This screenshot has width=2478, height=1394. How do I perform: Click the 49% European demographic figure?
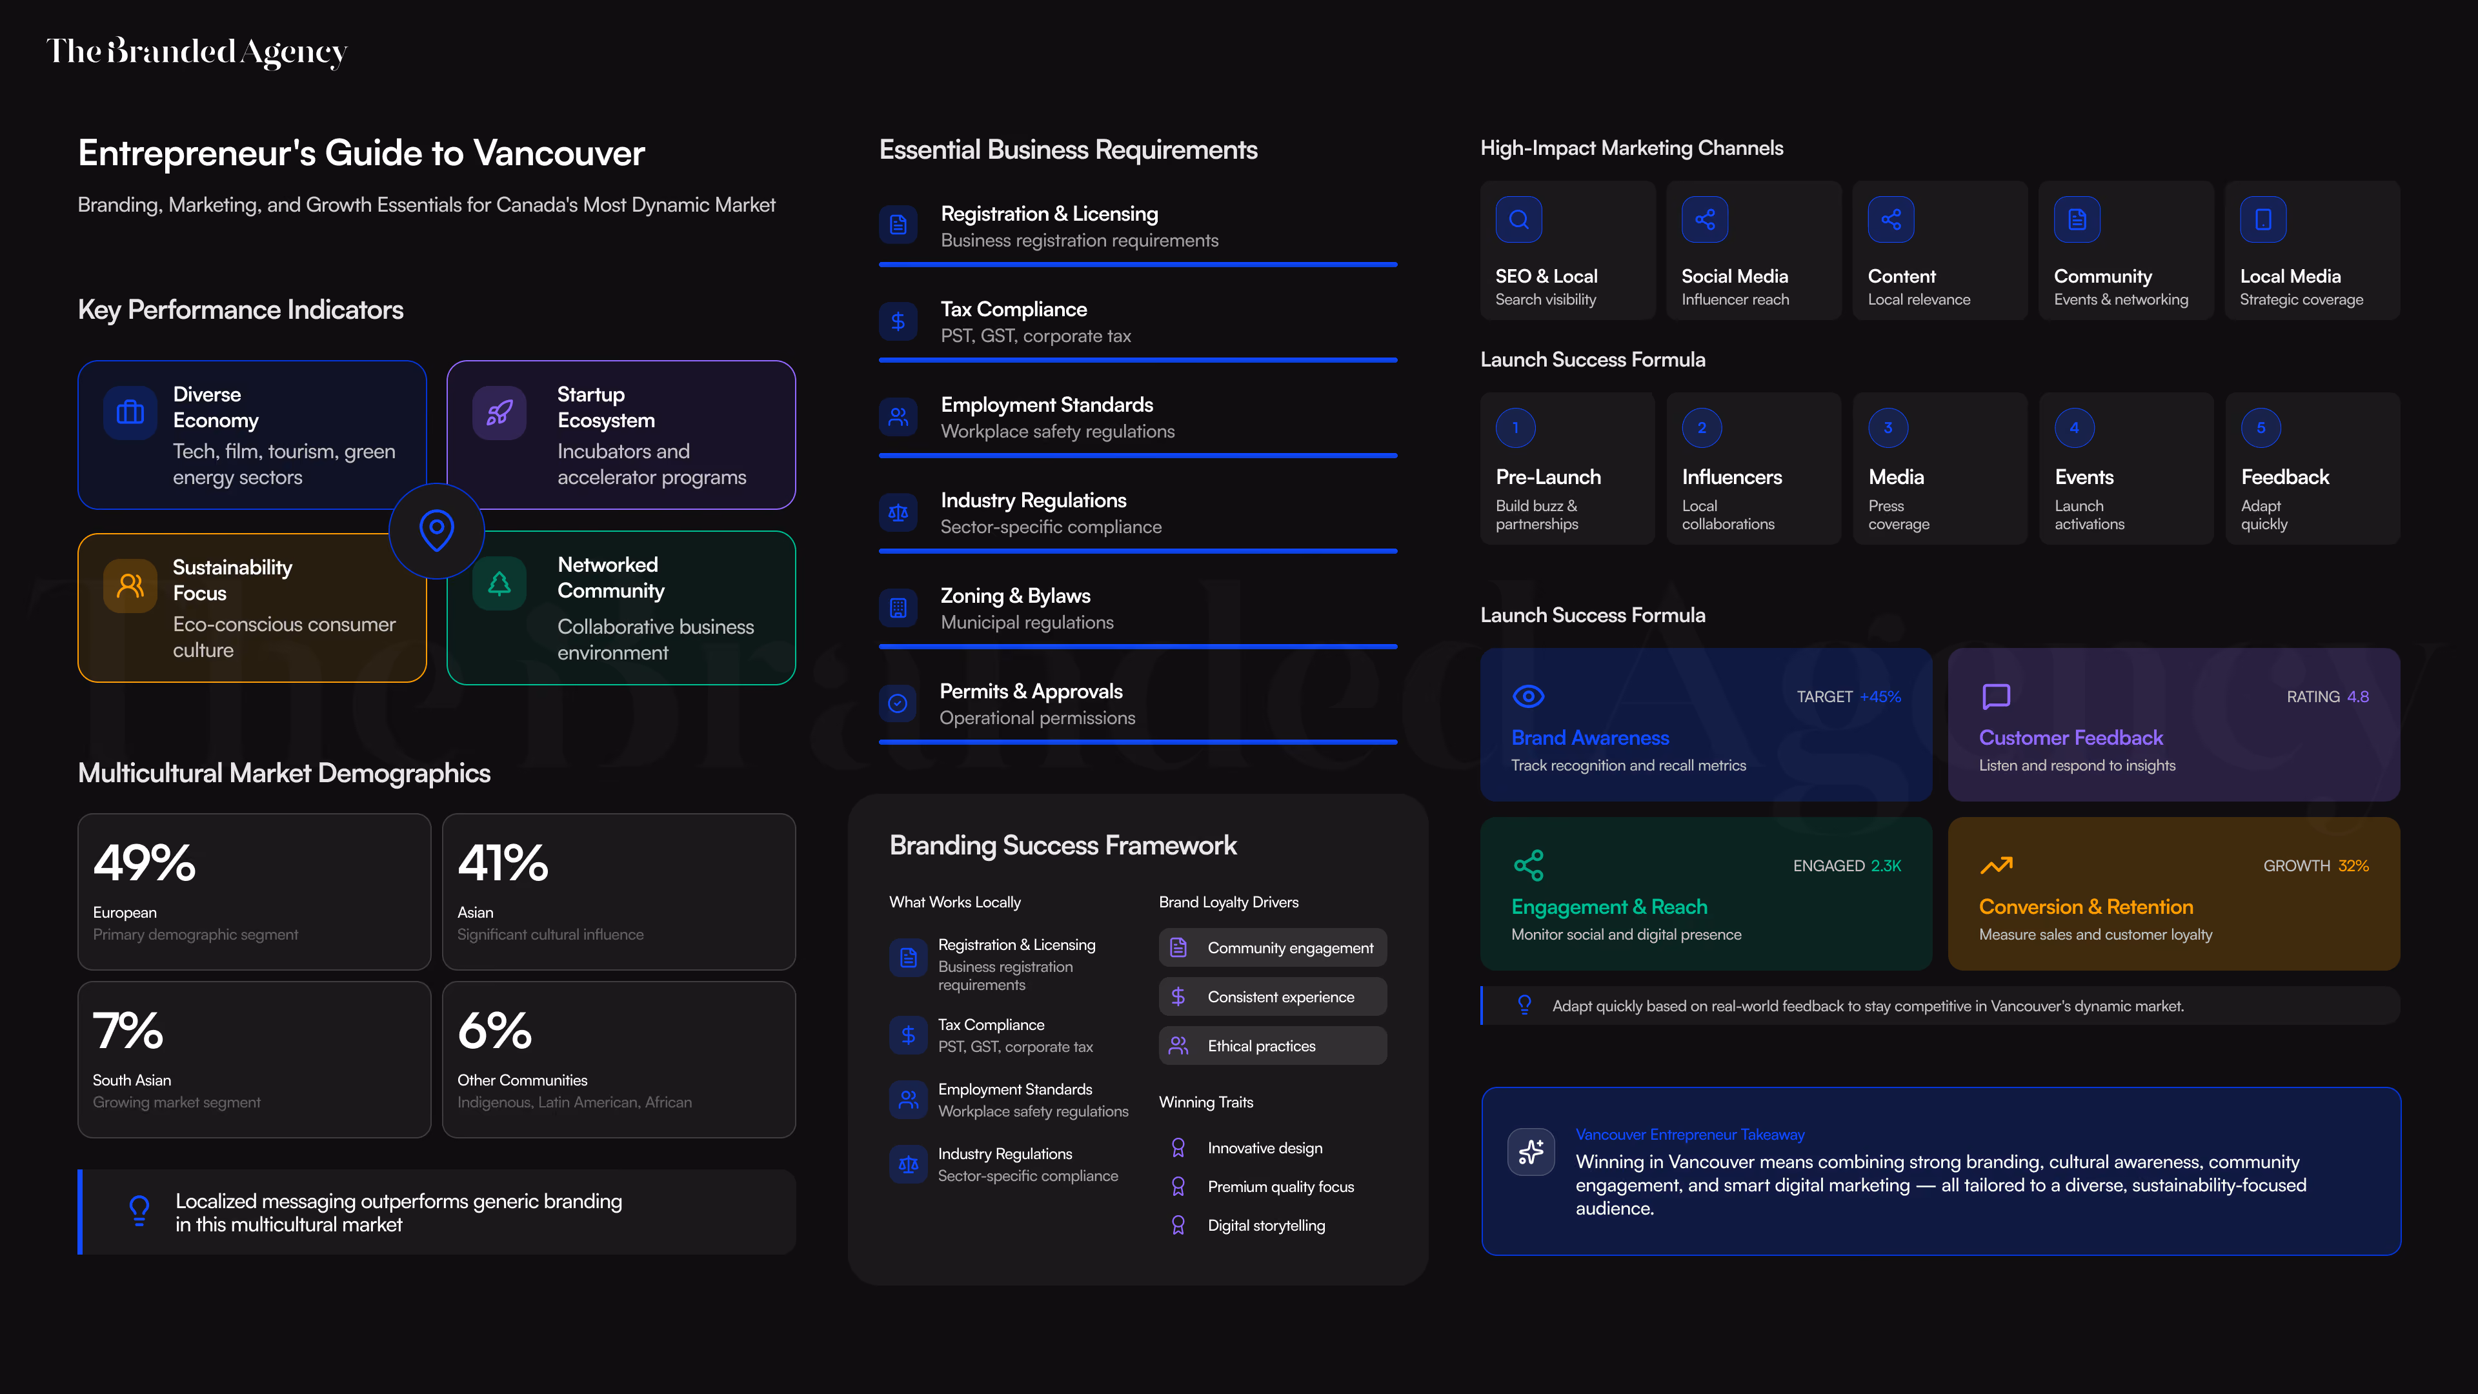pyautogui.click(x=145, y=862)
